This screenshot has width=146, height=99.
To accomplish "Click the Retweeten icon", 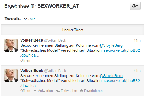I will click(x=58, y=91).
